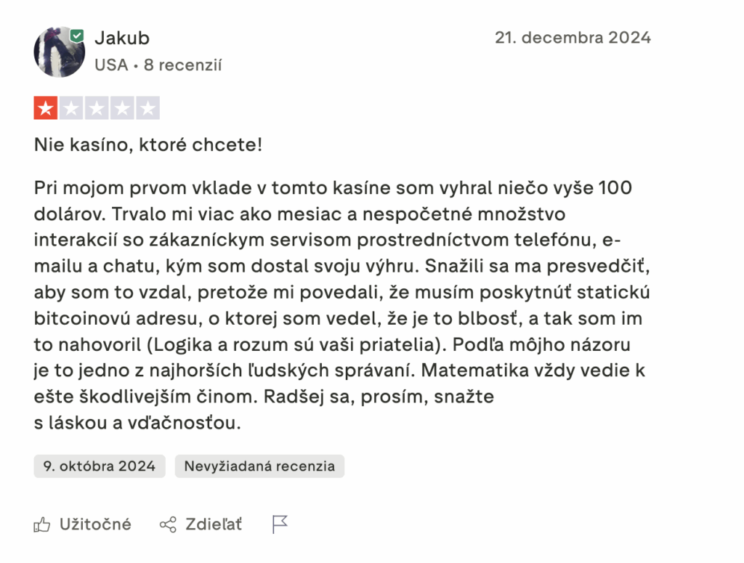Click the second grey rating star

71,109
